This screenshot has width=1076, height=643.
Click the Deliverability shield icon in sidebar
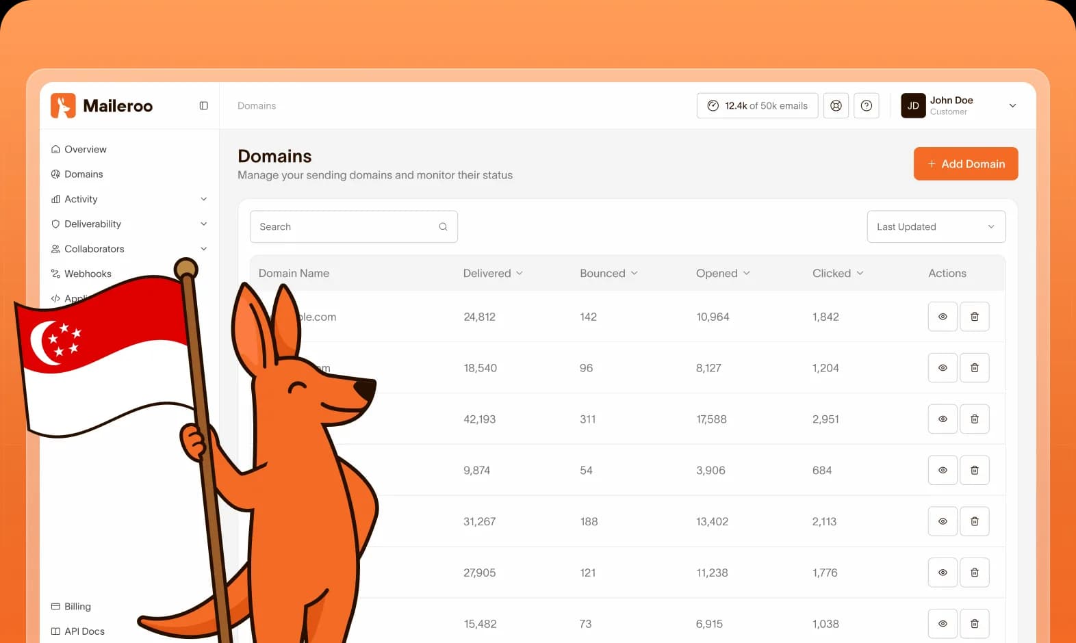pos(55,224)
